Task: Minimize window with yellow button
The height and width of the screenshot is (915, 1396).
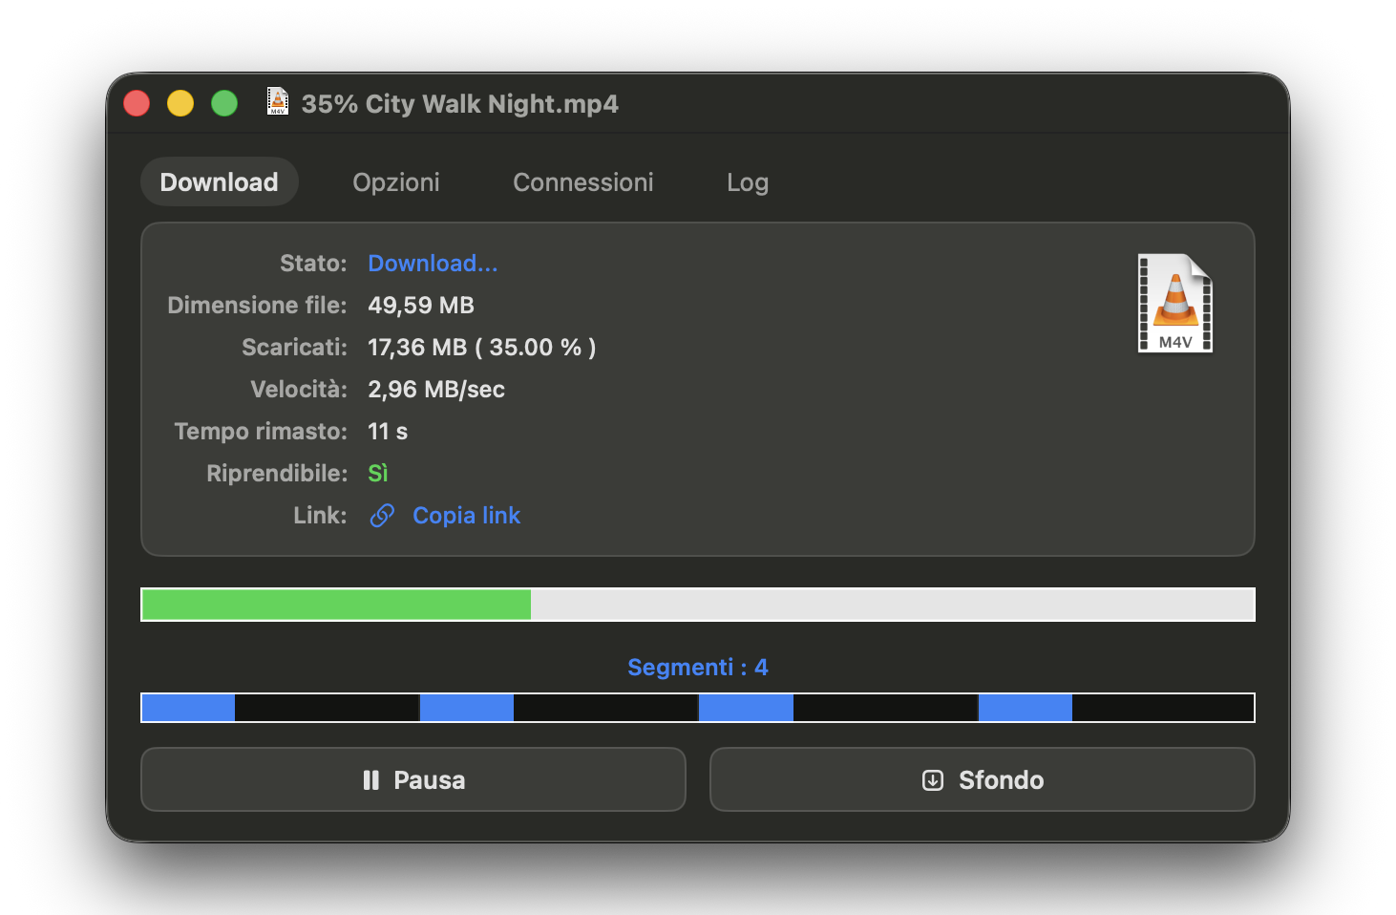Action: 180,102
